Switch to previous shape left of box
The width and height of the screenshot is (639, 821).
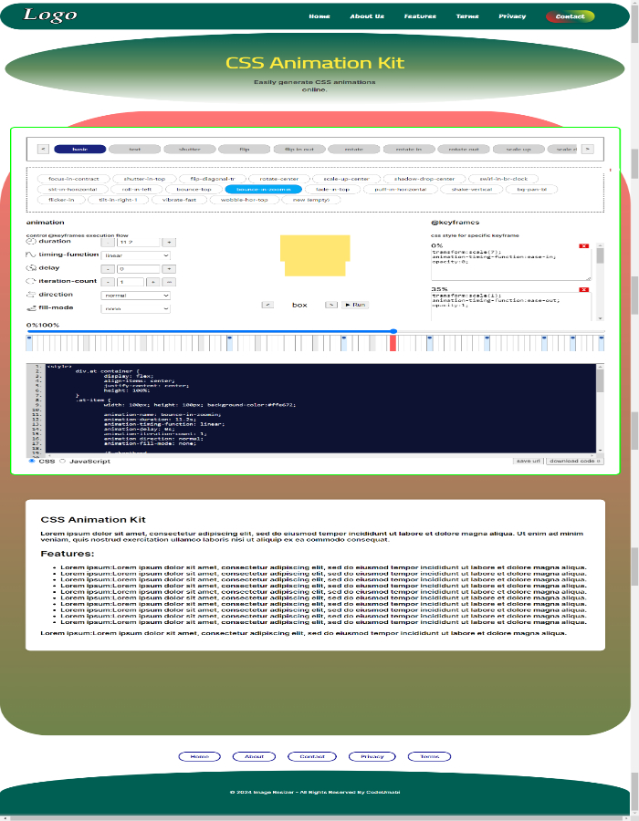coord(267,305)
